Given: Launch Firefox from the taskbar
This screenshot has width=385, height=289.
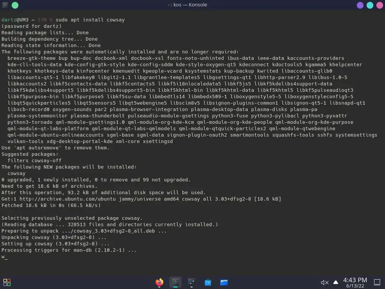Looking at the screenshot, I should click(x=159, y=282).
